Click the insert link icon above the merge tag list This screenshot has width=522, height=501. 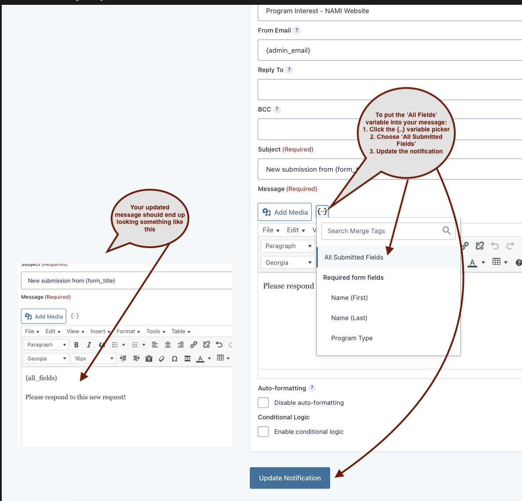pyautogui.click(x=465, y=246)
